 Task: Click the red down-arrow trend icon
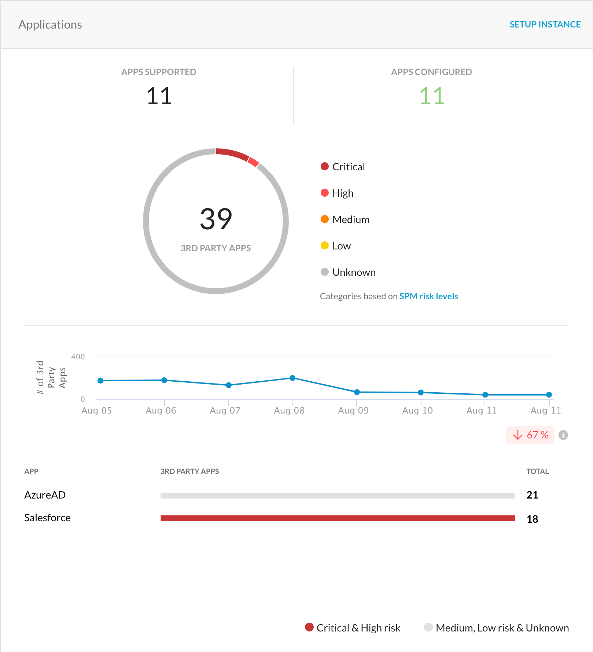518,435
